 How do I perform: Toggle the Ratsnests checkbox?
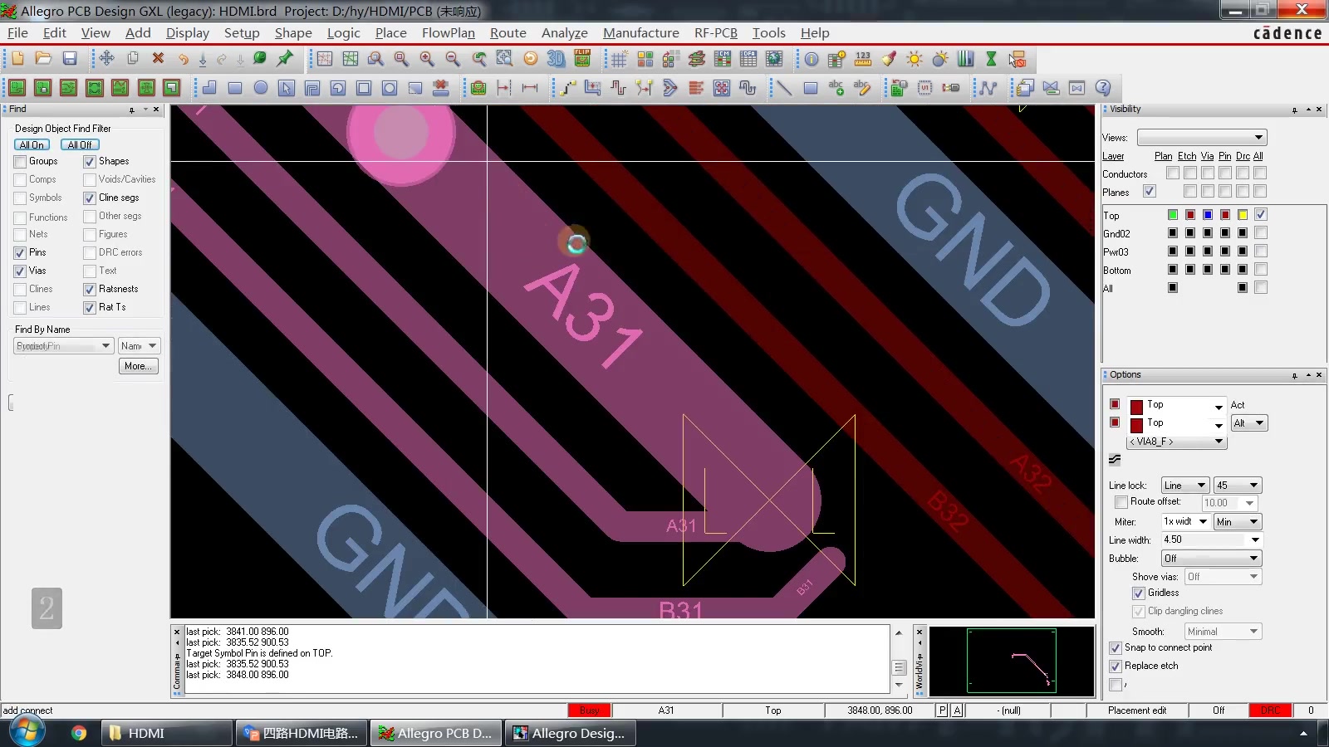[90, 290]
